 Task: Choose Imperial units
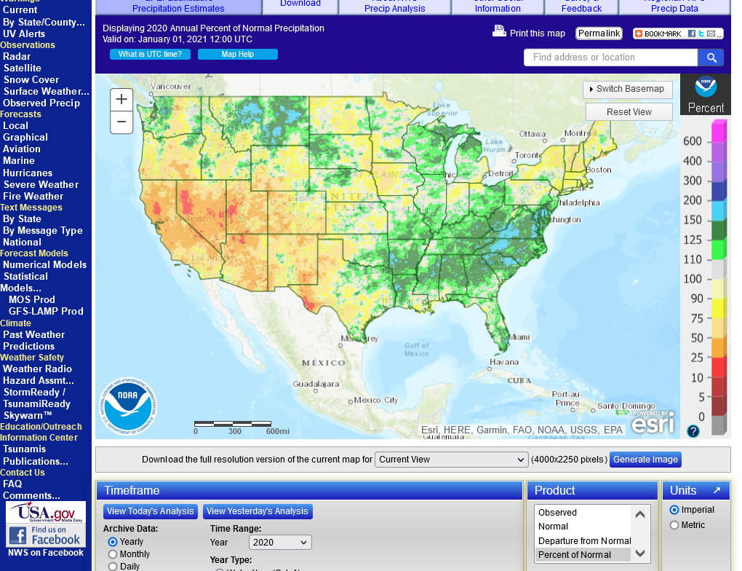(x=674, y=510)
